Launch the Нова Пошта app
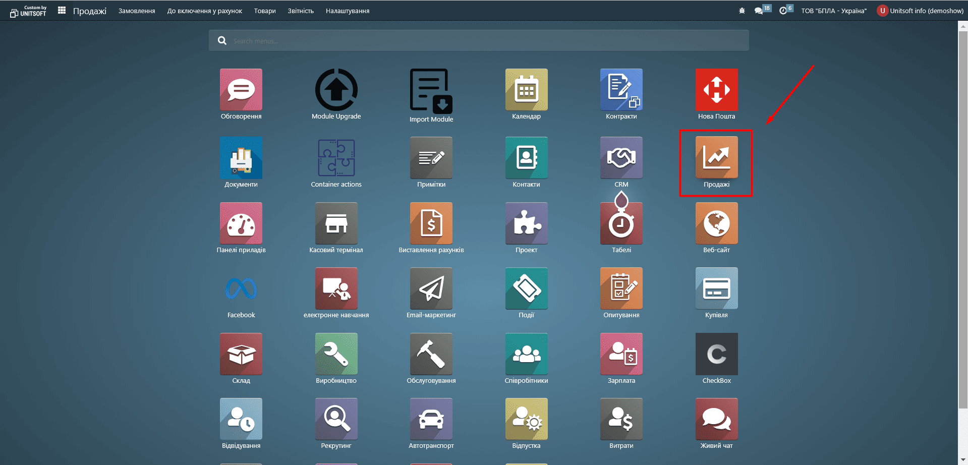This screenshot has height=465, width=968. tap(716, 90)
